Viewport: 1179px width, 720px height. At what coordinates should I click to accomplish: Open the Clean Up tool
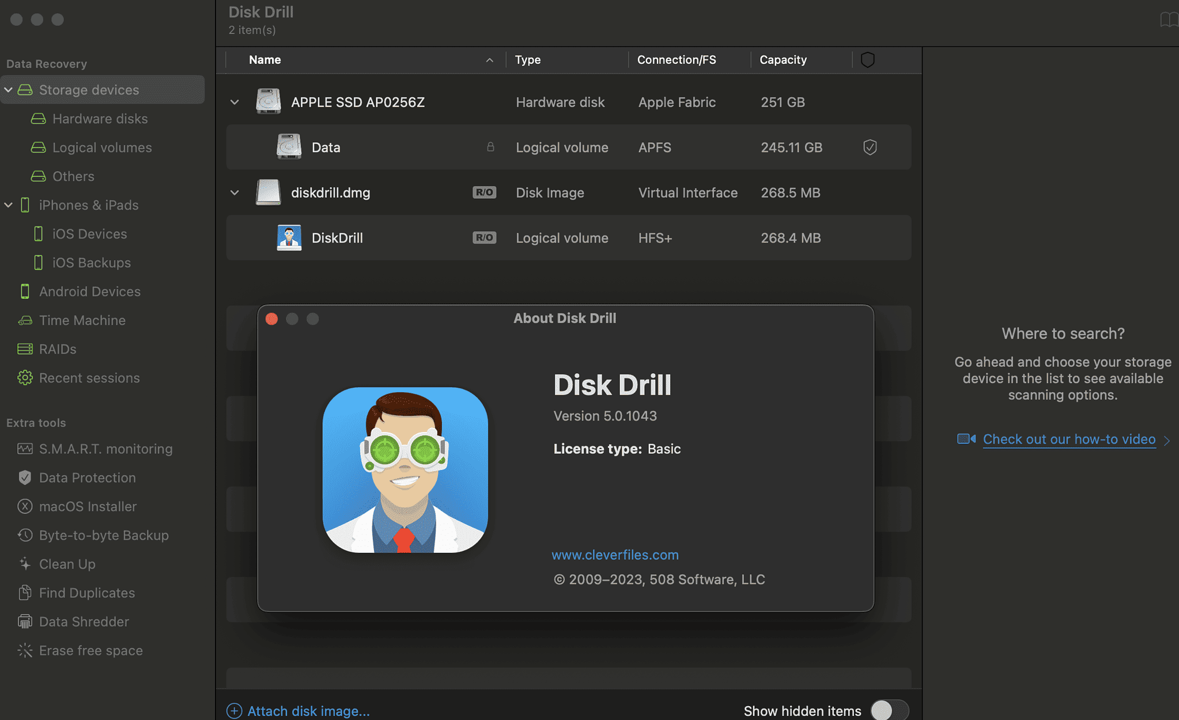(66, 564)
